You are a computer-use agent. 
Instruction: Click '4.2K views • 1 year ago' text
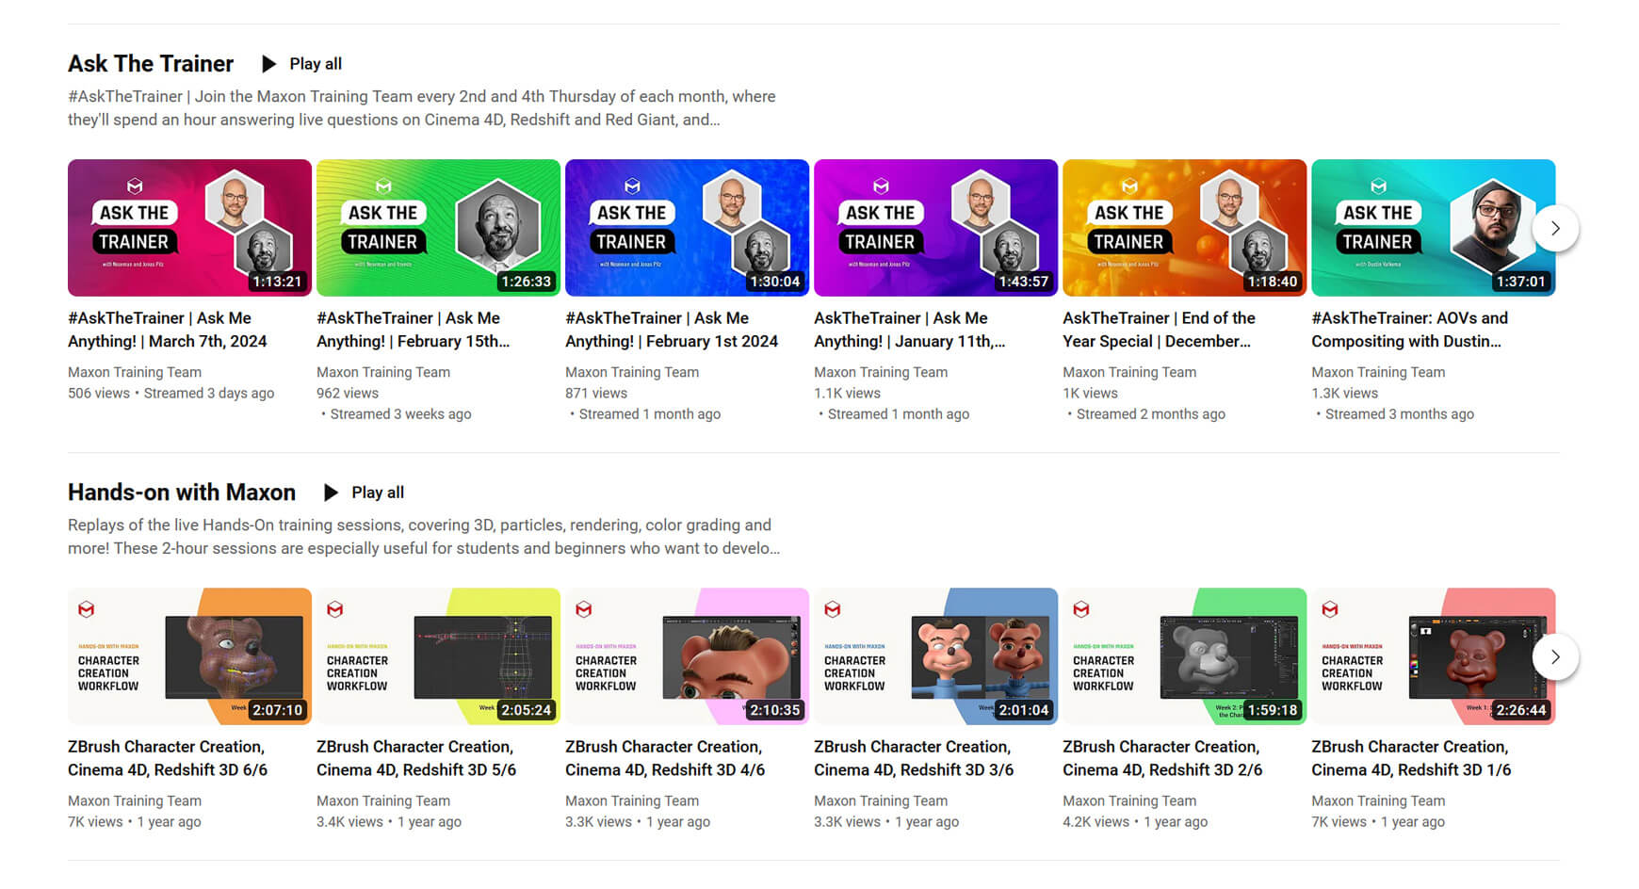[1135, 821]
